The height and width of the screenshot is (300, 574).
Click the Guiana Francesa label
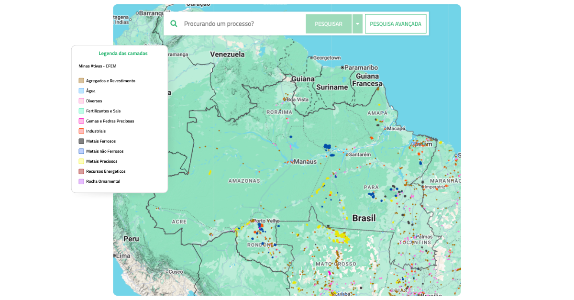click(x=367, y=79)
